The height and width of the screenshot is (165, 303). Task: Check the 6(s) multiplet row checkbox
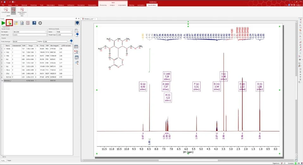(x=5, y=59)
